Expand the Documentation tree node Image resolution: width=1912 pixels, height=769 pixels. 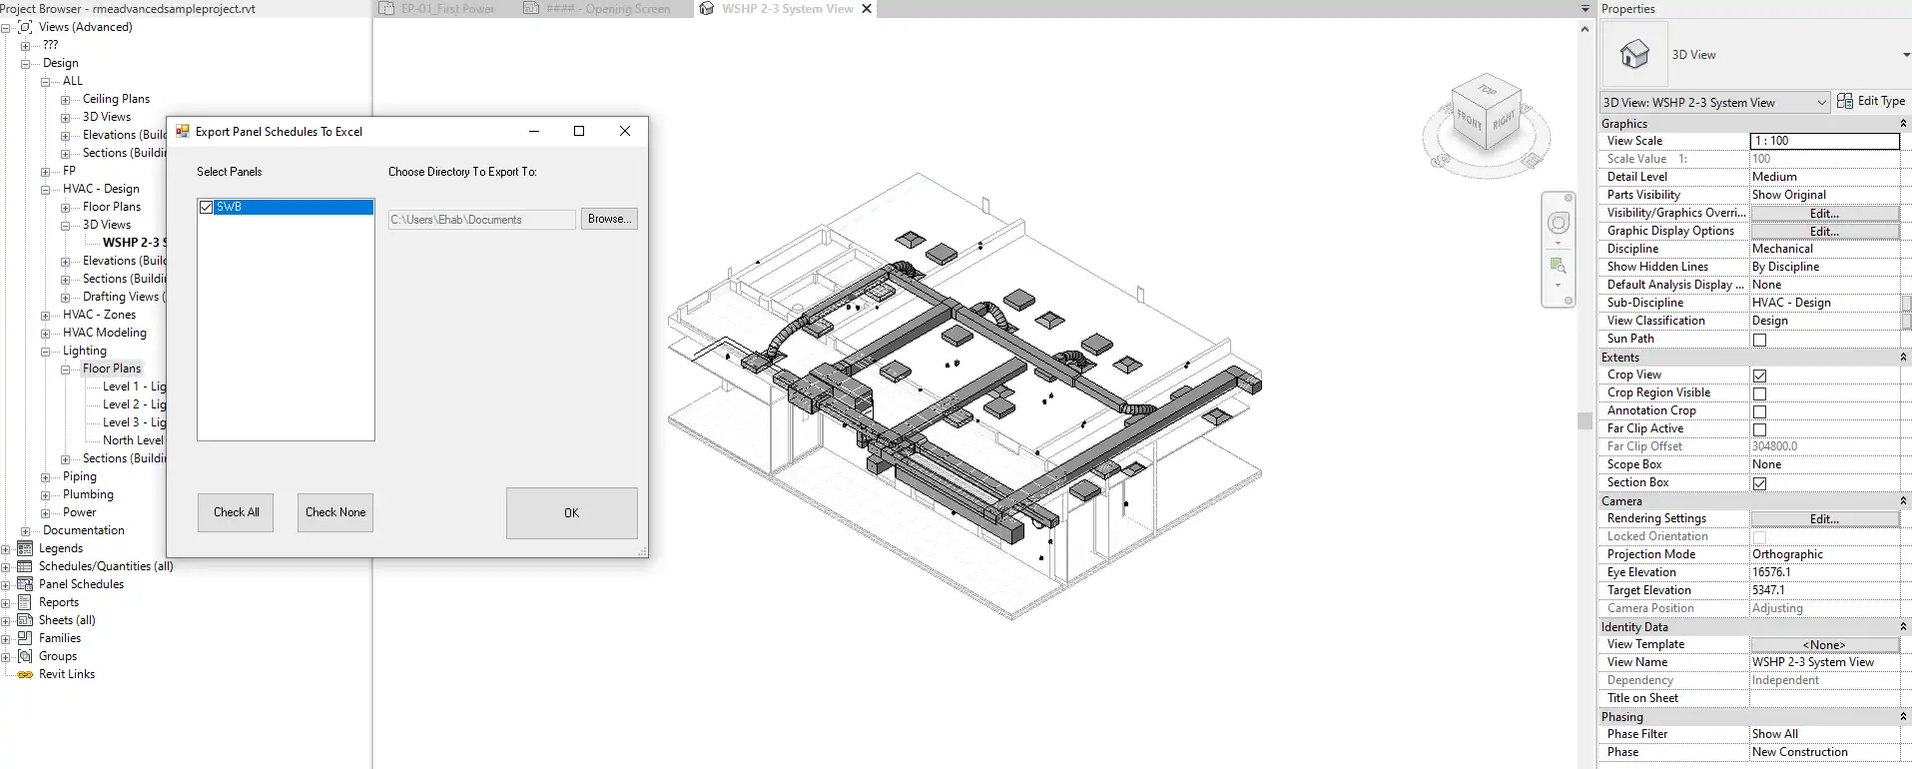(25, 531)
